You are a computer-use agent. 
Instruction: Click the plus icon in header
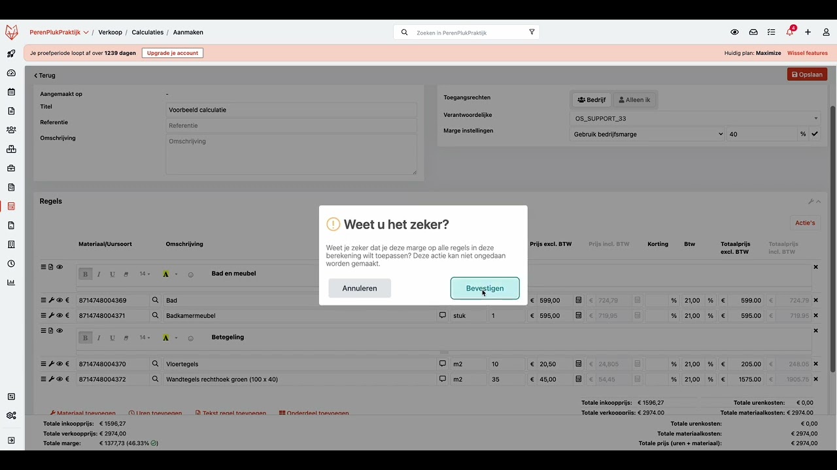coord(808,32)
